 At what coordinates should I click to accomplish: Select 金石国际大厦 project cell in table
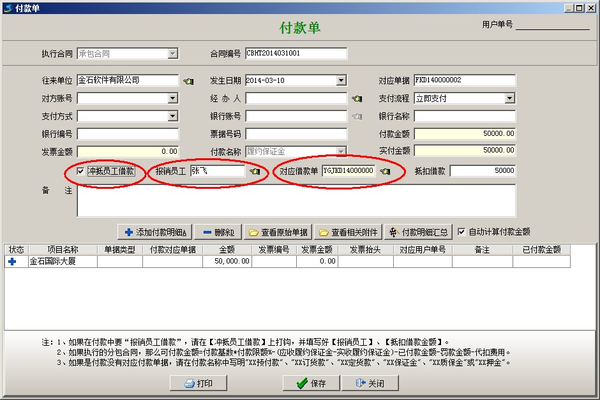[63, 262]
